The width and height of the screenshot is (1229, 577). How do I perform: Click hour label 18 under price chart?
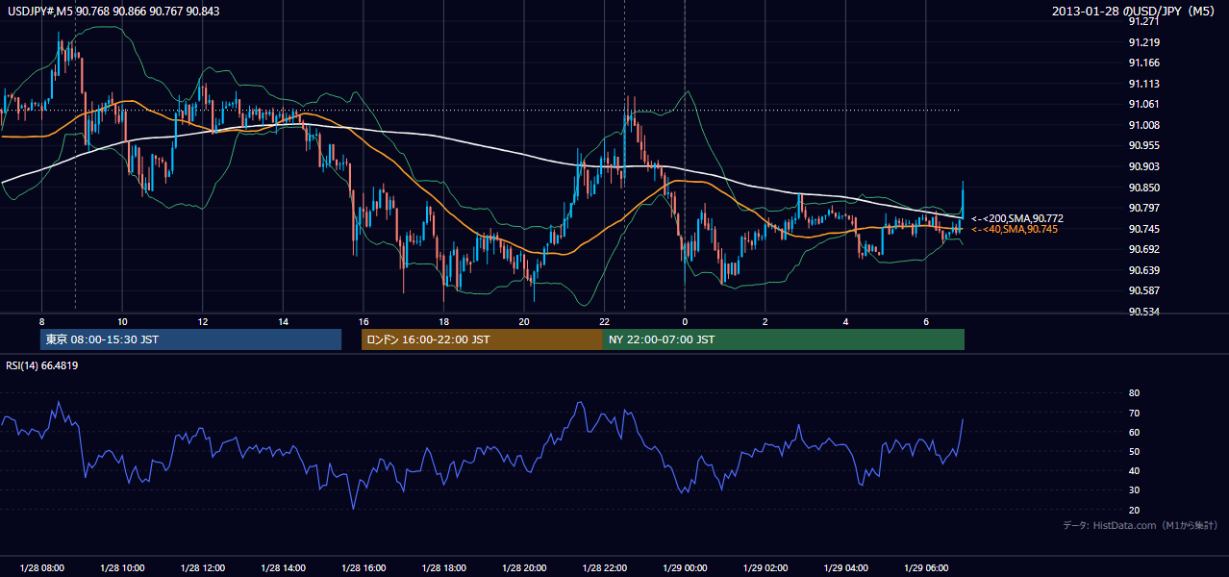click(443, 321)
